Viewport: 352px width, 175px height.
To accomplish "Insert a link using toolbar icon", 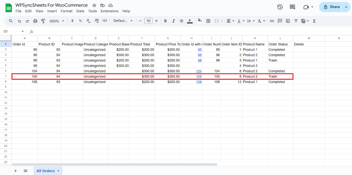I will point(272,21).
